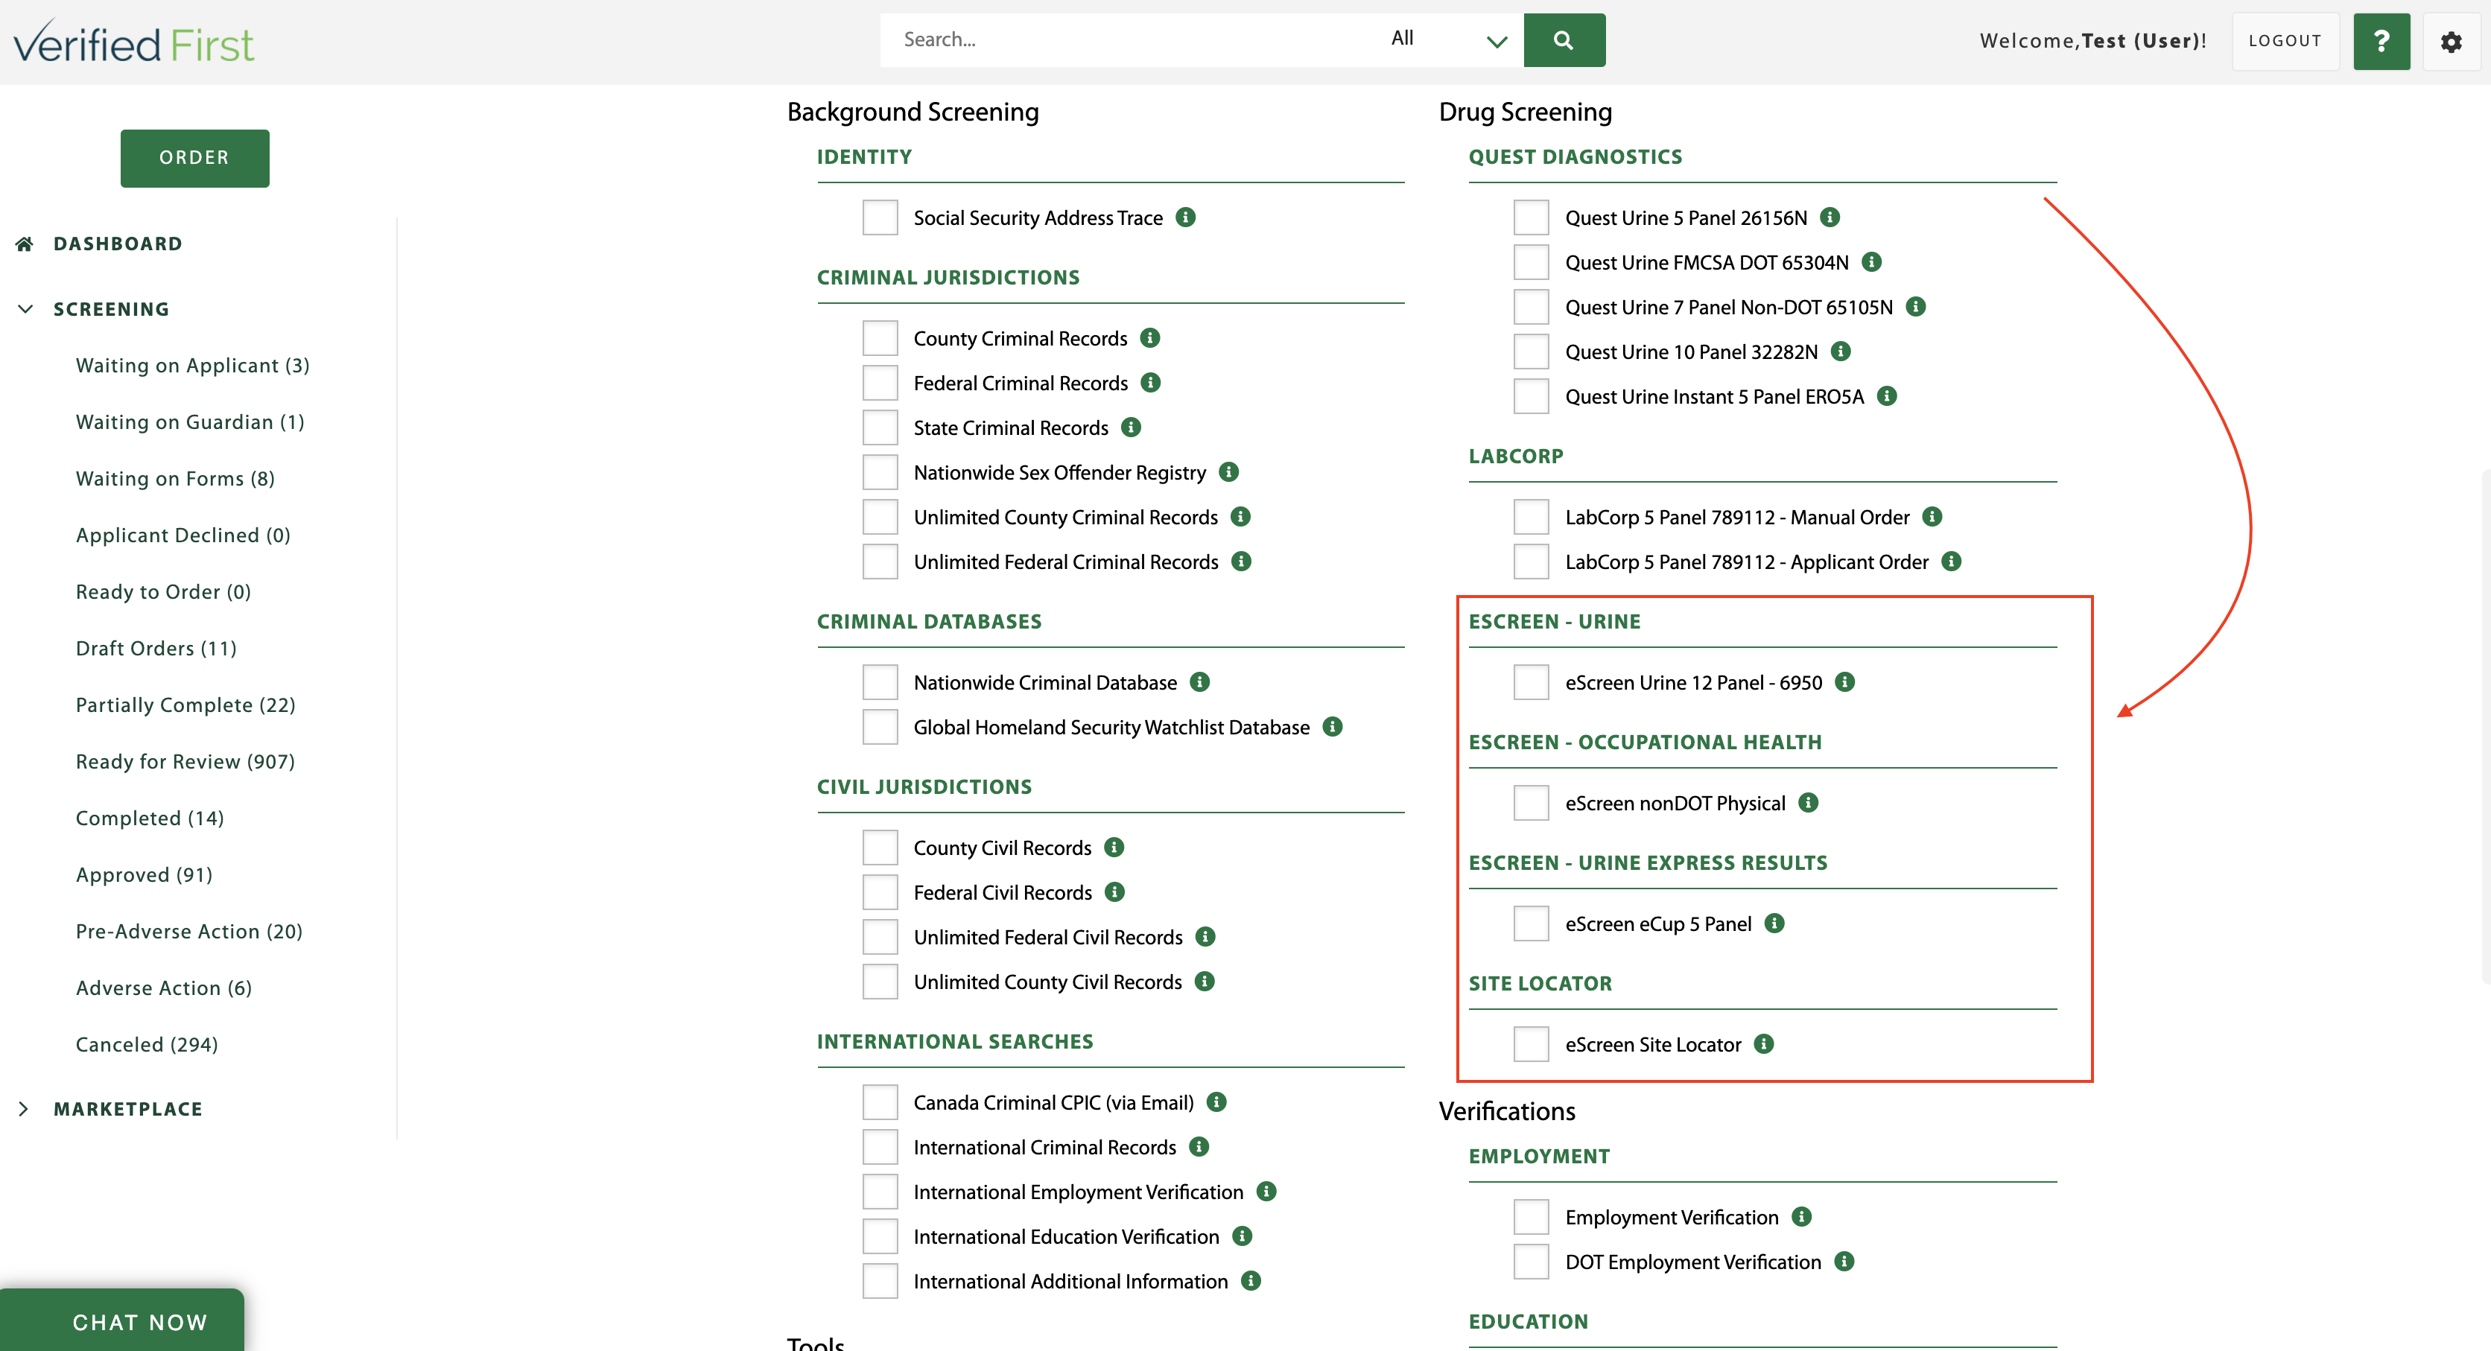2491x1351 pixels.
Task: Show info for Quest Urine Instant 5 Panel
Action: [x=1887, y=396]
